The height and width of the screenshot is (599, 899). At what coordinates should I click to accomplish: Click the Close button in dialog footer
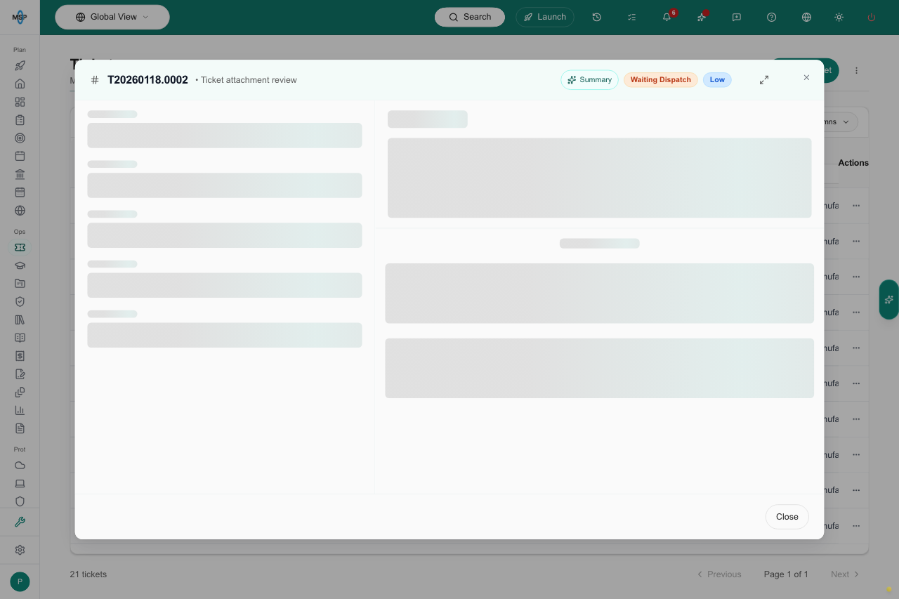(787, 517)
